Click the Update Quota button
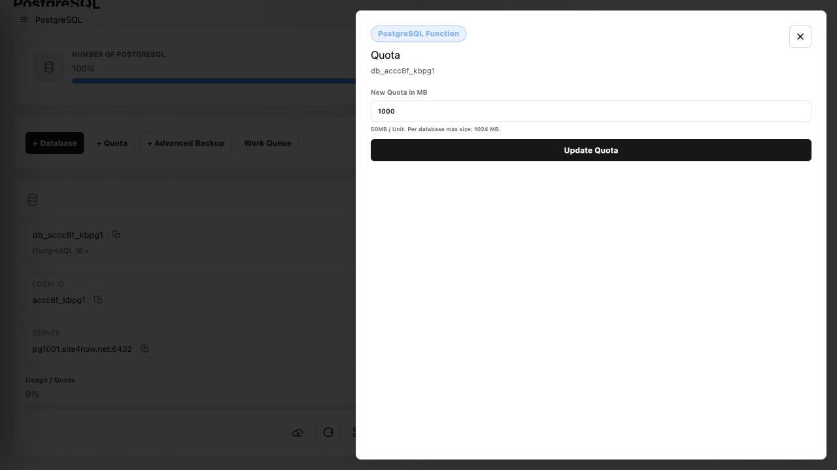The height and width of the screenshot is (470, 837). point(591,150)
